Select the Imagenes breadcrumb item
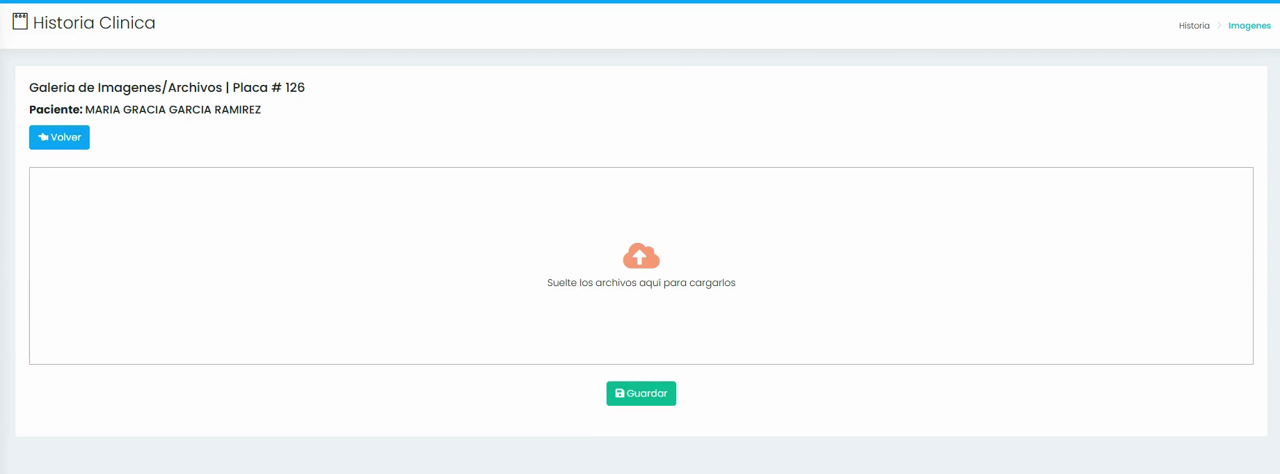1280x474 pixels. (1249, 26)
